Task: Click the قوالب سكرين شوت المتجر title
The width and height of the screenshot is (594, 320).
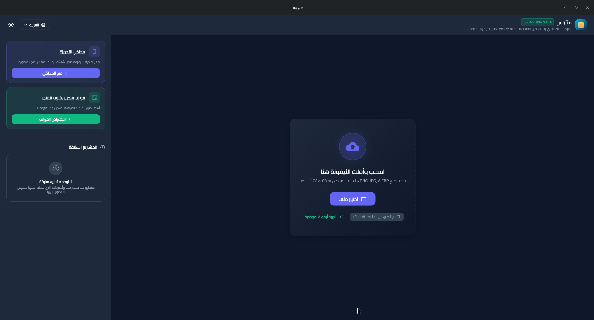Action: 63,98
